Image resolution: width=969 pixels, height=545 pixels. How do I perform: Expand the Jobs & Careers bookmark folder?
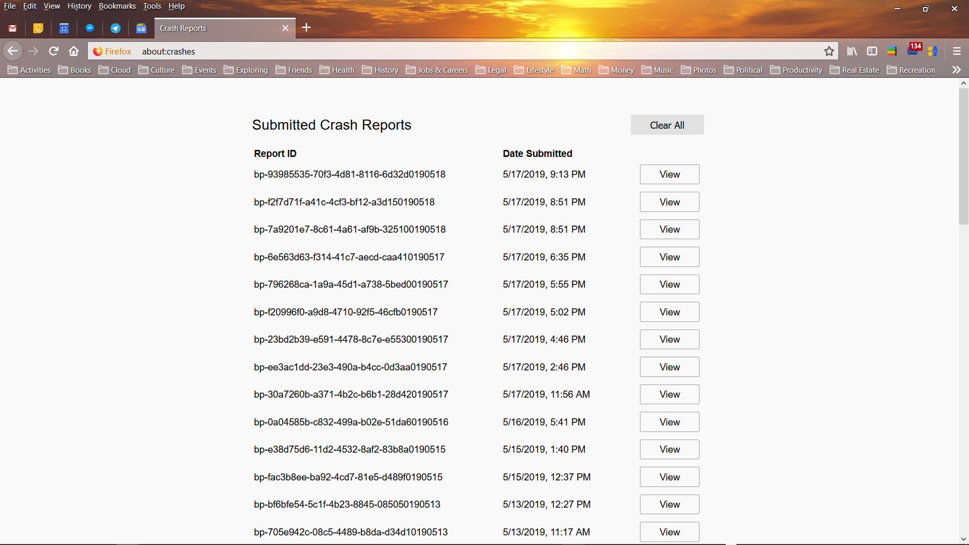437,70
